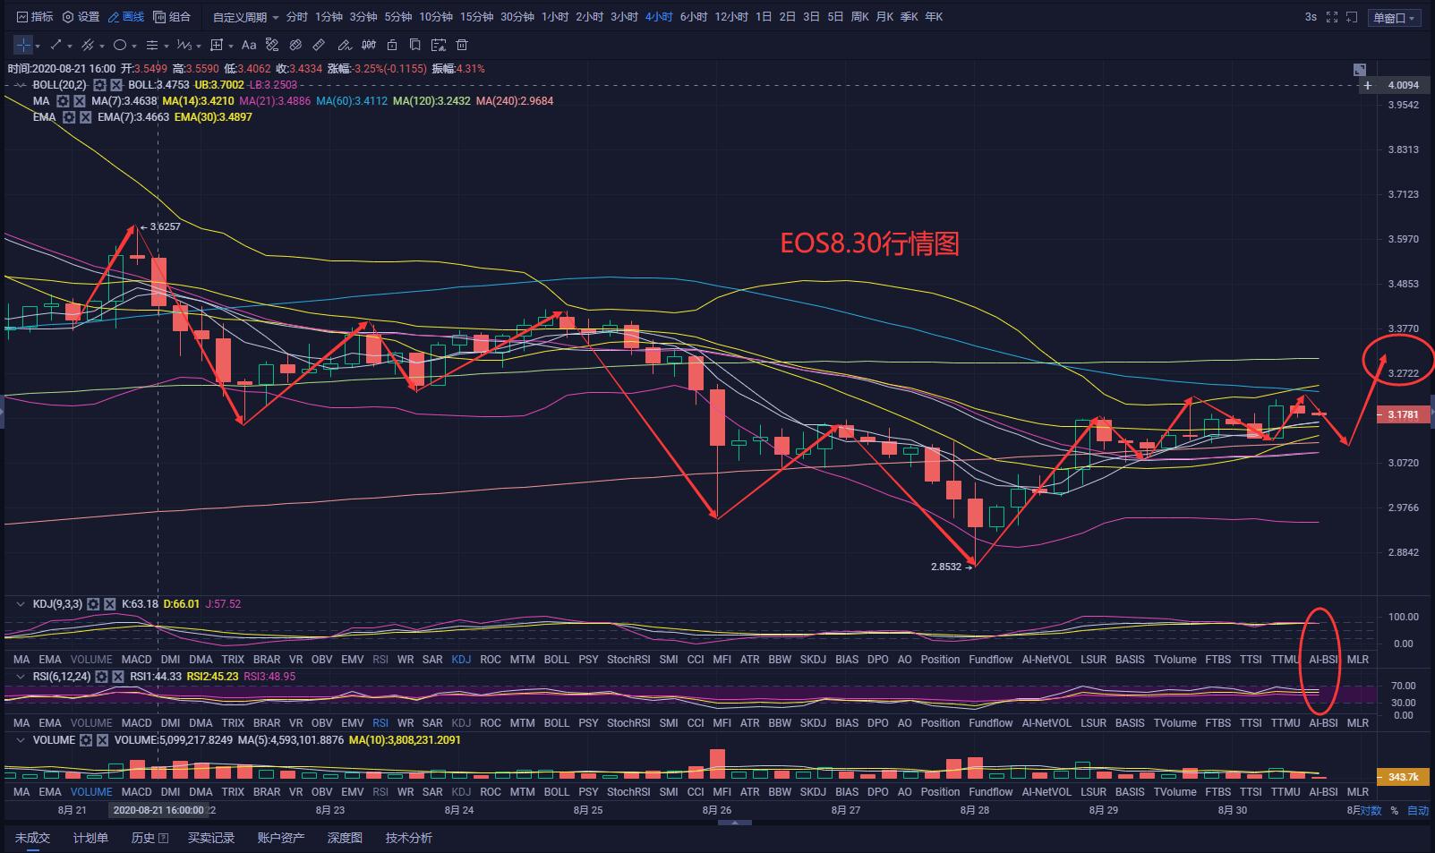Click the text annotation tool (Aa)
This screenshot has height=853, width=1435.
249,45
